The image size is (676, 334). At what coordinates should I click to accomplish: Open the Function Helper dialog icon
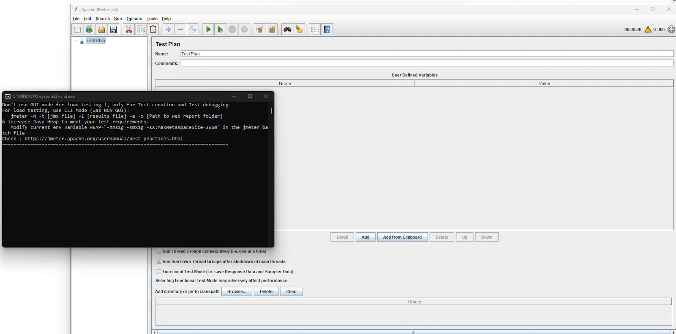(x=315, y=29)
